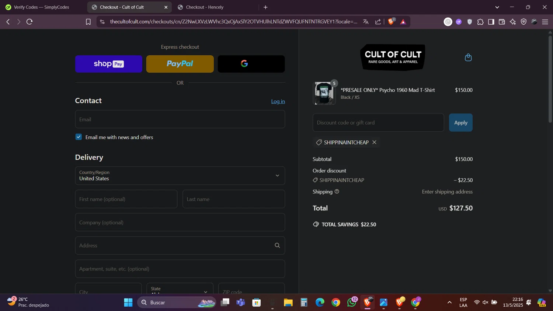
Task: Open Microsoft Teams from taskbar
Action: [x=241, y=303]
